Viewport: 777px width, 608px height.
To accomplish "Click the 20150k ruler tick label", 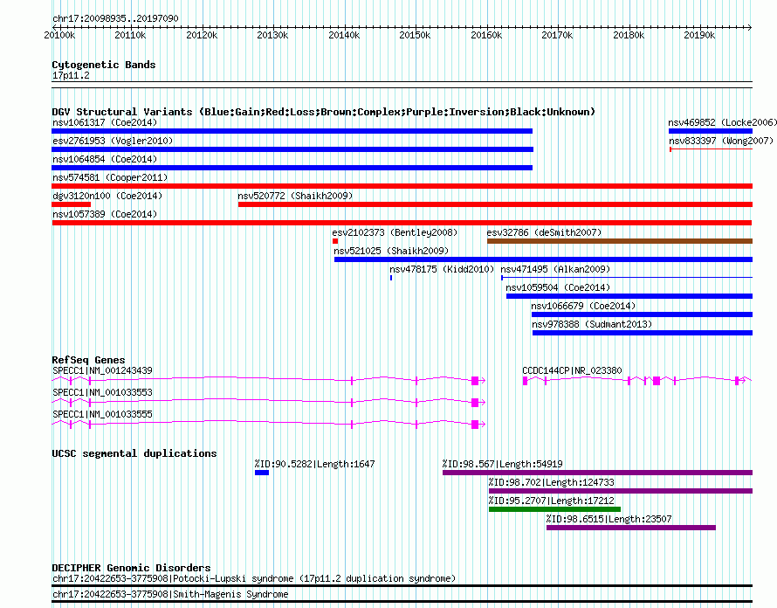I will click(x=416, y=36).
